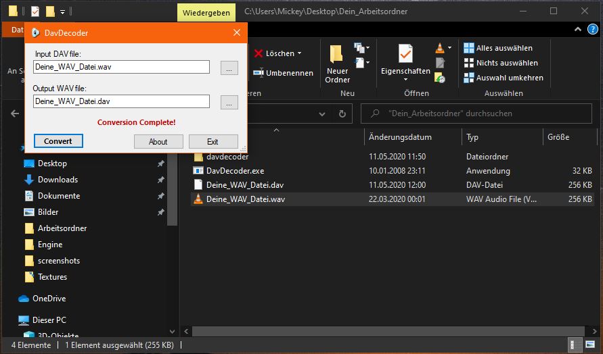Invert selection with Auswahl umkehren
Screen dimensions: 603x354
[503, 78]
